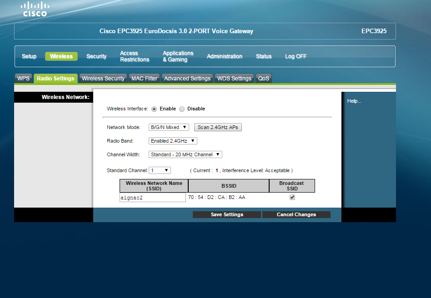The height and width of the screenshot is (298, 431).
Task: Open the Help link
Action: click(354, 101)
